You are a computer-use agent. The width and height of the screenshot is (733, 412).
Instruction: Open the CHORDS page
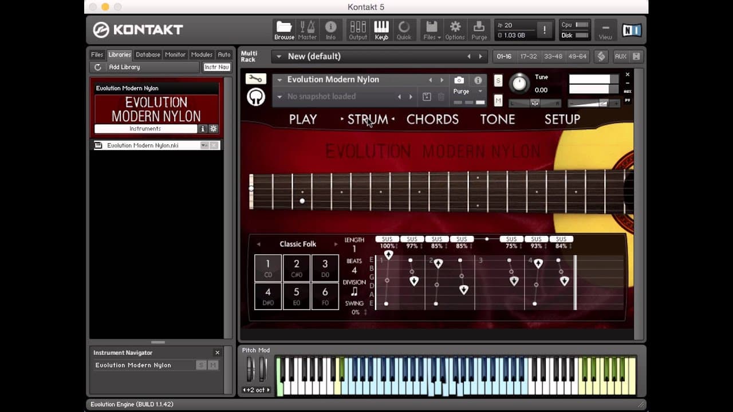tap(432, 119)
